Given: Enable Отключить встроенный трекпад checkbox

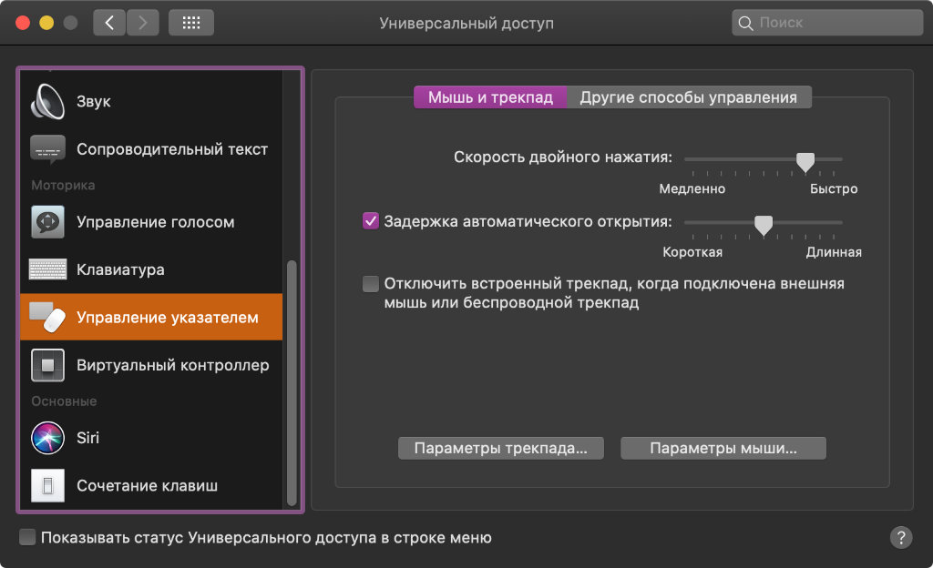Looking at the screenshot, I should click(371, 284).
